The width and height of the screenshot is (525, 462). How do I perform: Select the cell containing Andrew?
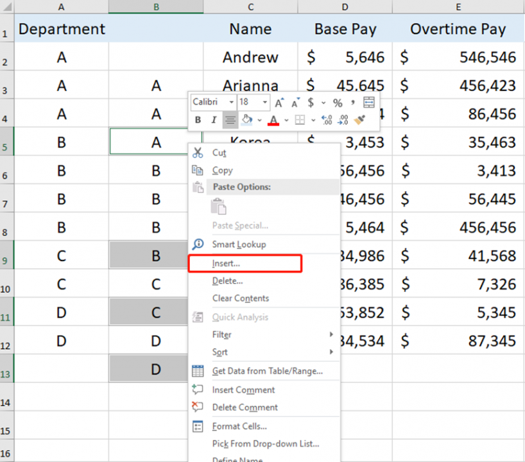(250, 57)
